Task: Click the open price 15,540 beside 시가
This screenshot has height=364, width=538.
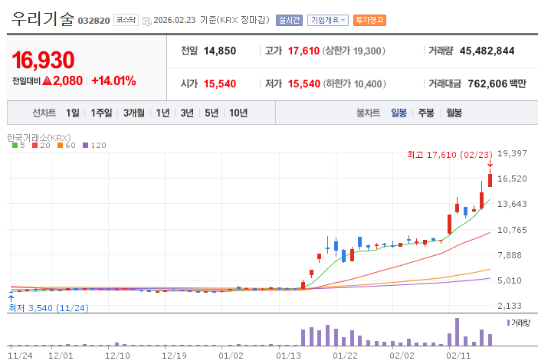Action: [x=220, y=84]
